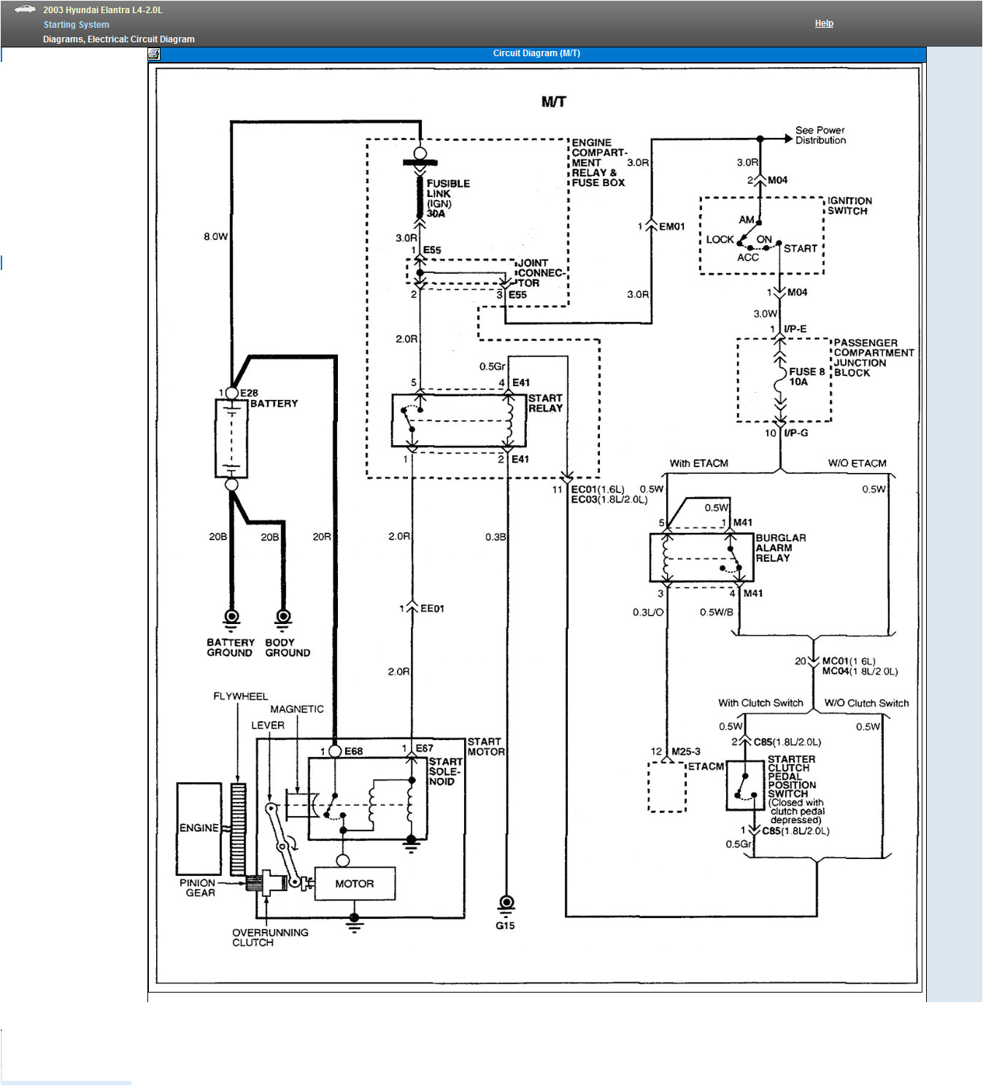Open the Help link
This screenshot has width=983, height=1086.
click(x=823, y=23)
